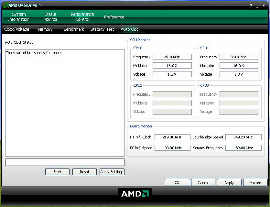
Task: Click inside the Auto Clock Status text area
Action: click(x=65, y=103)
